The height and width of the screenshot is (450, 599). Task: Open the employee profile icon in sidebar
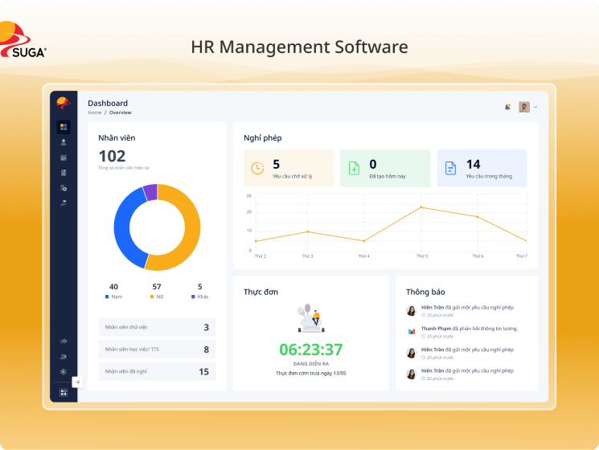tap(64, 142)
